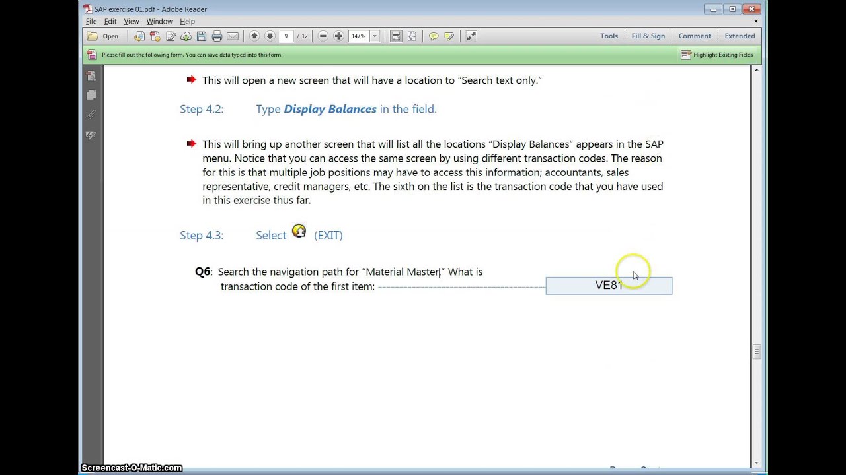Save the file with floppy icon

(x=202, y=36)
